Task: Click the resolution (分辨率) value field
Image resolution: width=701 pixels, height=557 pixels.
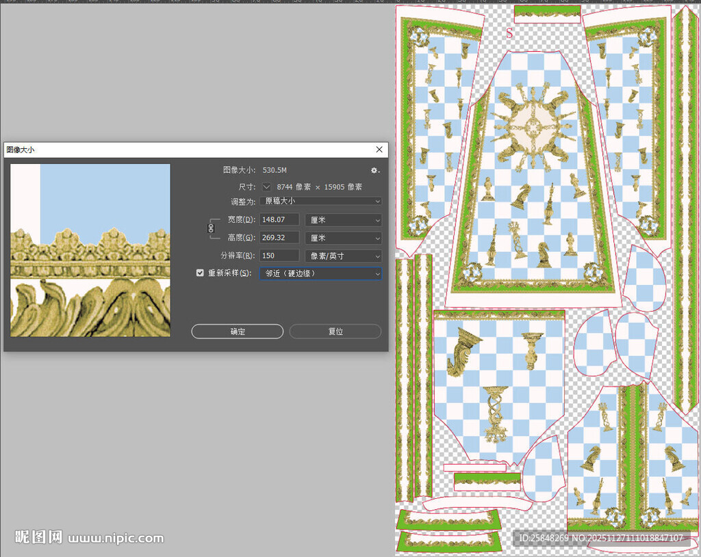Action: click(279, 256)
